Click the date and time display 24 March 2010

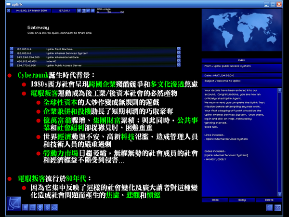click(x=31, y=11)
